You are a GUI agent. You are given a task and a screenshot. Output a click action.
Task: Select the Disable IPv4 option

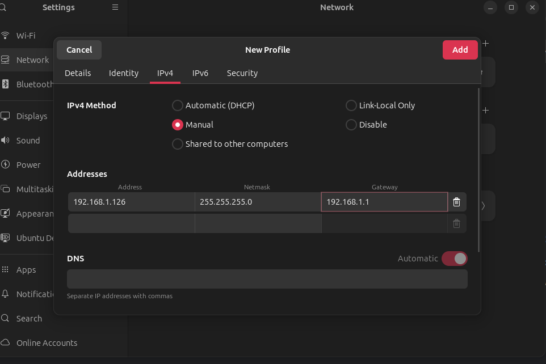point(351,125)
